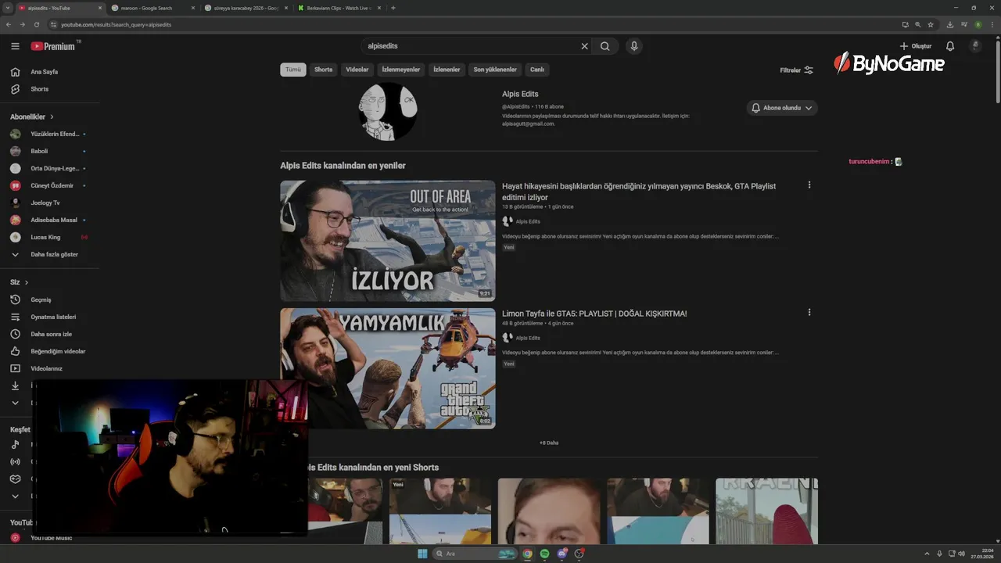Open the Beskok GTA Playlist video title
1001x563 pixels.
(639, 192)
